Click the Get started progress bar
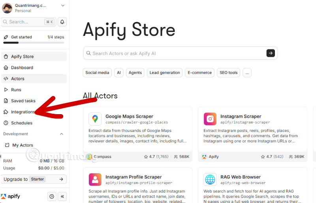Screen dimensions: 316x203 coord(34,43)
